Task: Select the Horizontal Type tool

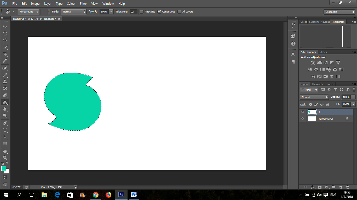Action: [5, 130]
